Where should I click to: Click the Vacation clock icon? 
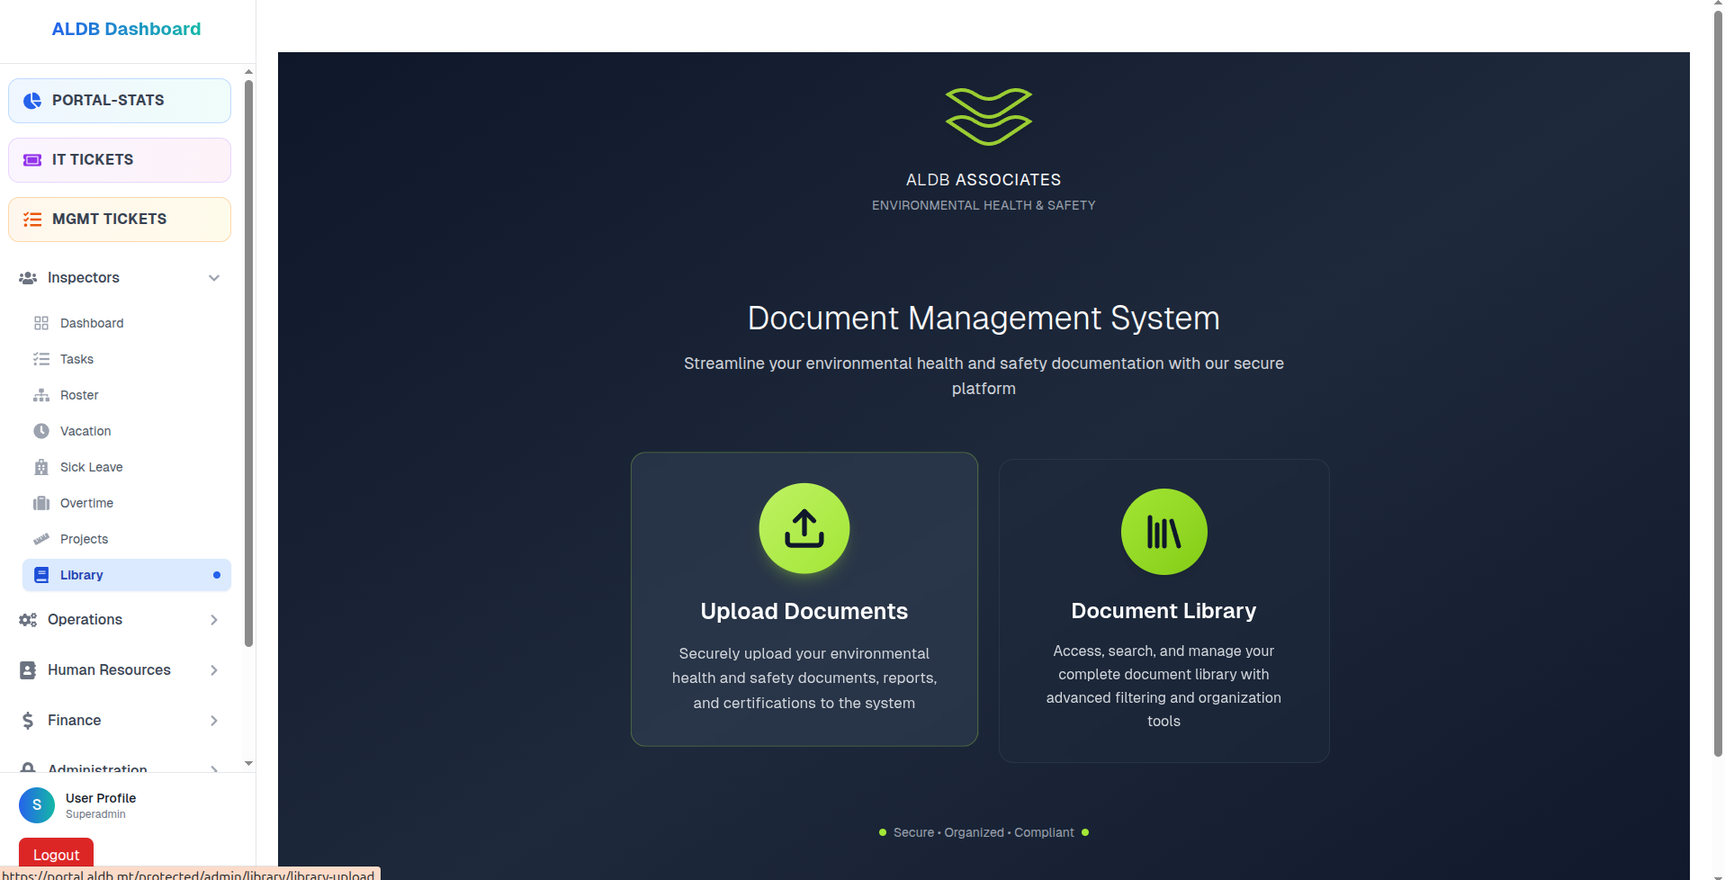[41, 431]
